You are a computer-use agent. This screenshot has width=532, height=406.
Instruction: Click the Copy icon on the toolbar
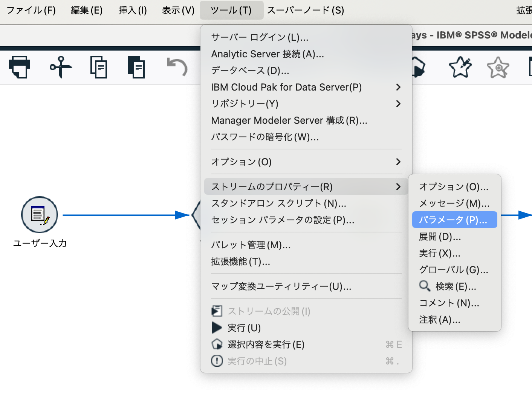coord(99,67)
